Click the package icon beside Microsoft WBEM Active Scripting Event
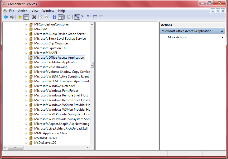The image size is (228, 159). (x=31, y=76)
